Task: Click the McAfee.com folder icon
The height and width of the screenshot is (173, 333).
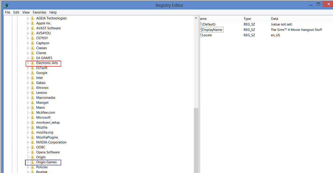Action: [33, 112]
